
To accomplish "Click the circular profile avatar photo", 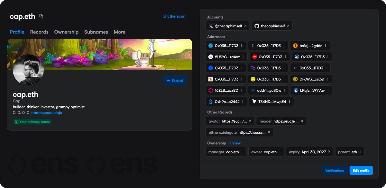I will (28, 70).
